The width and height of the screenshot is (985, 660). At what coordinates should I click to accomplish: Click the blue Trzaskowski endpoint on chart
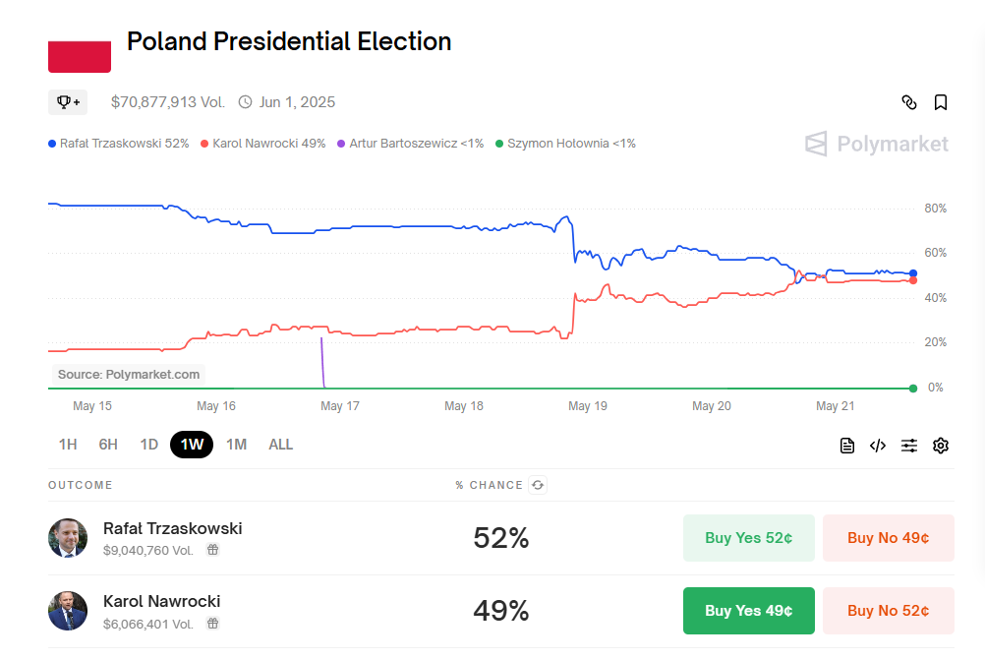[913, 273]
